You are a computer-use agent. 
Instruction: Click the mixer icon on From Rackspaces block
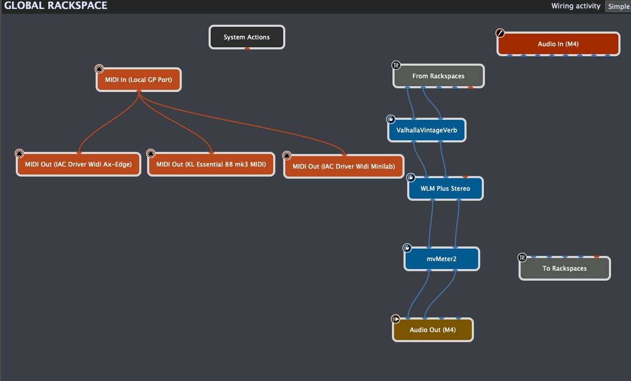click(x=396, y=65)
